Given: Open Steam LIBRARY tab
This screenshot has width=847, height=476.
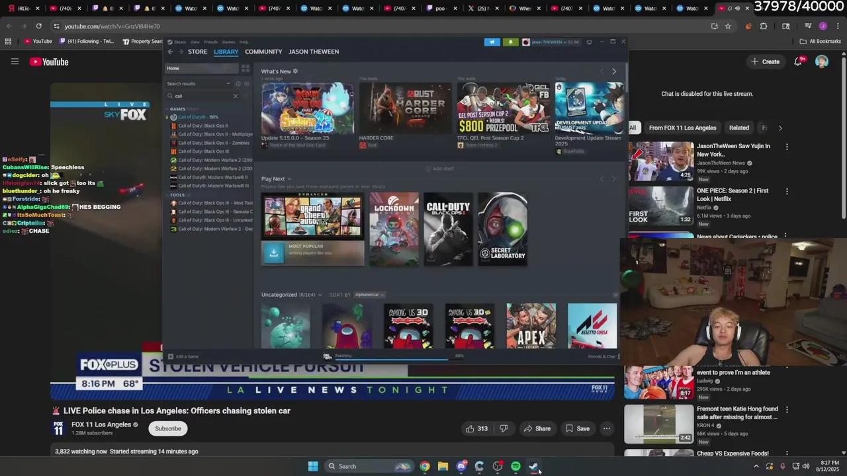Looking at the screenshot, I should pos(226,52).
